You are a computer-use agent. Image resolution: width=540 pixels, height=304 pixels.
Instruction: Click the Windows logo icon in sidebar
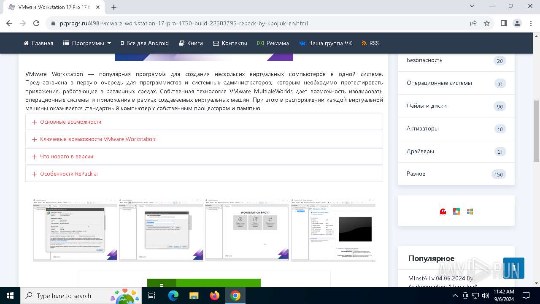470,212
